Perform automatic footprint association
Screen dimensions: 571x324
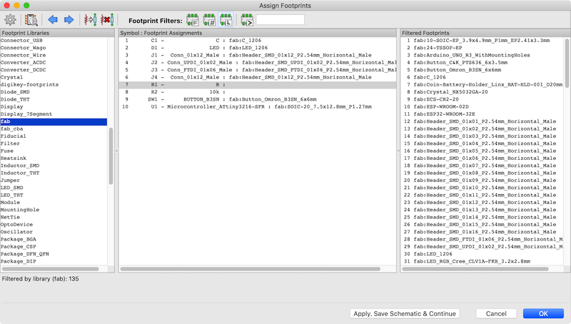(91, 20)
